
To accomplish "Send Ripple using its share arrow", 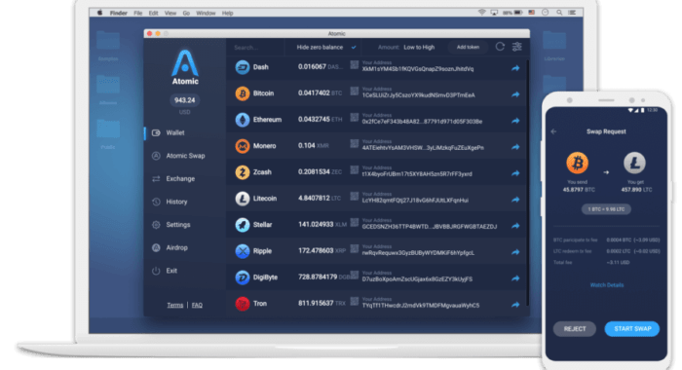I will (515, 252).
